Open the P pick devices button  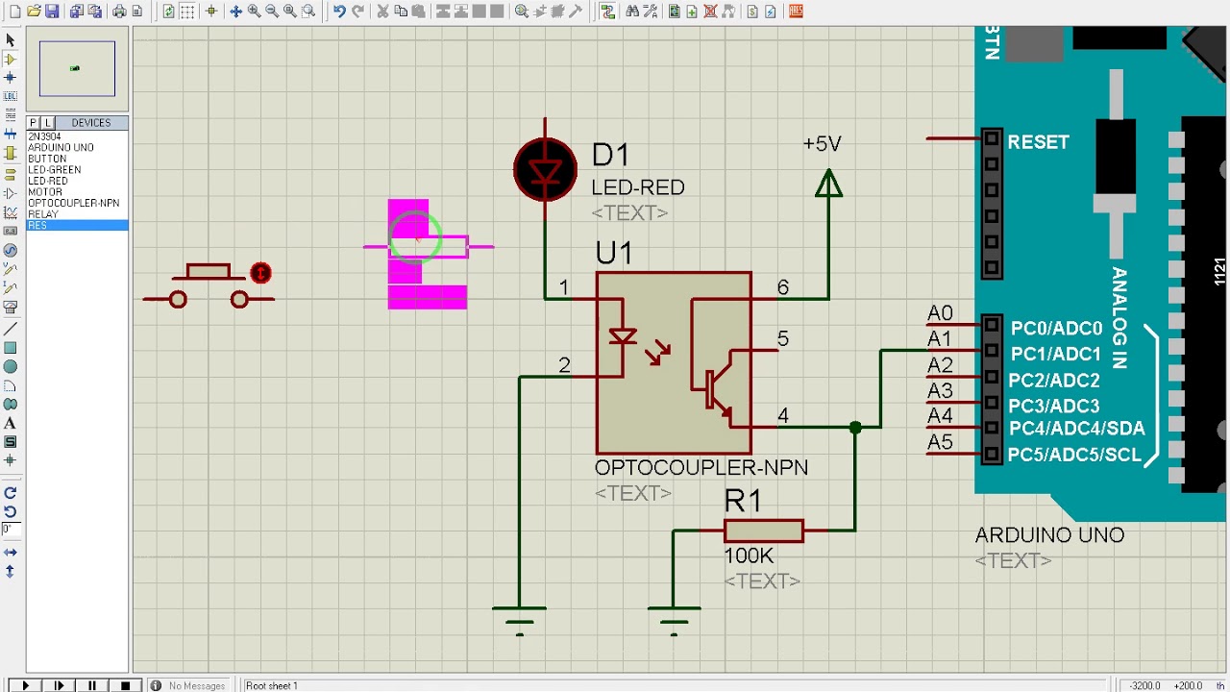(x=33, y=123)
